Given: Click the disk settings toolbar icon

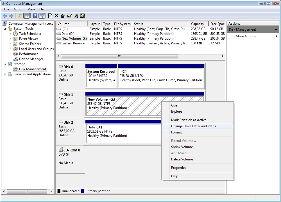Looking at the screenshot, I should click(83, 16).
